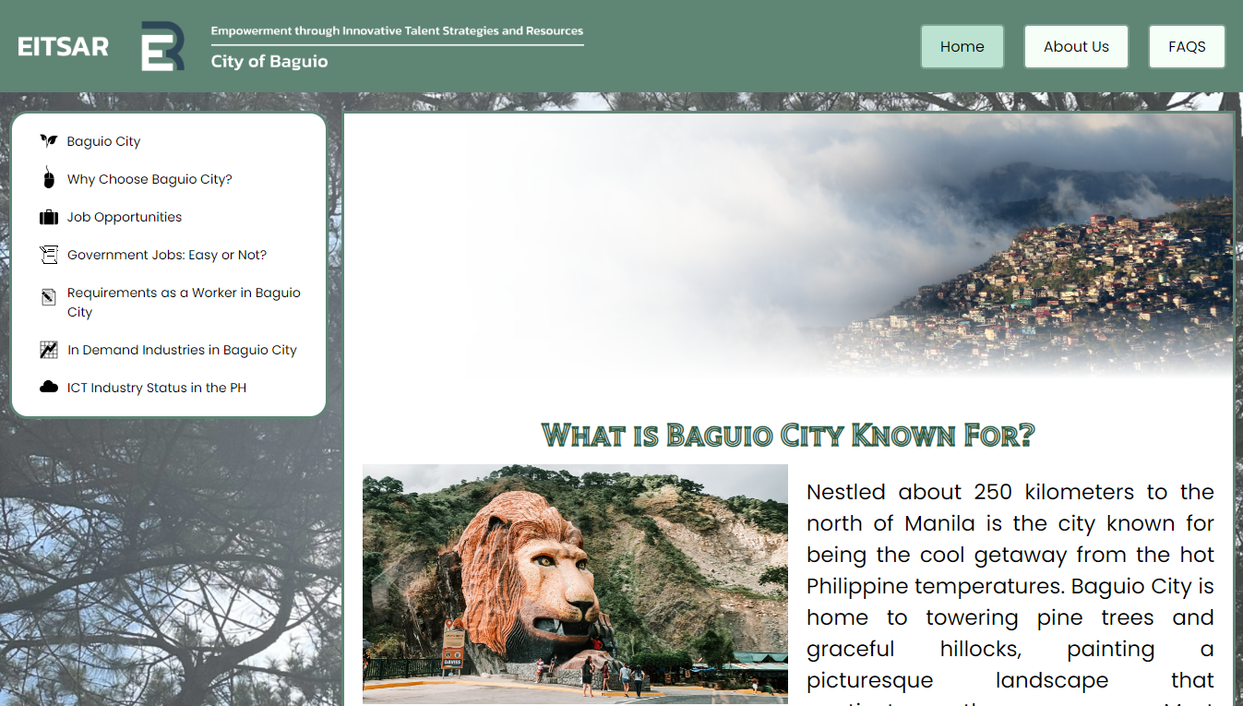Select the 'Job Opportunities' text link

coord(125,217)
